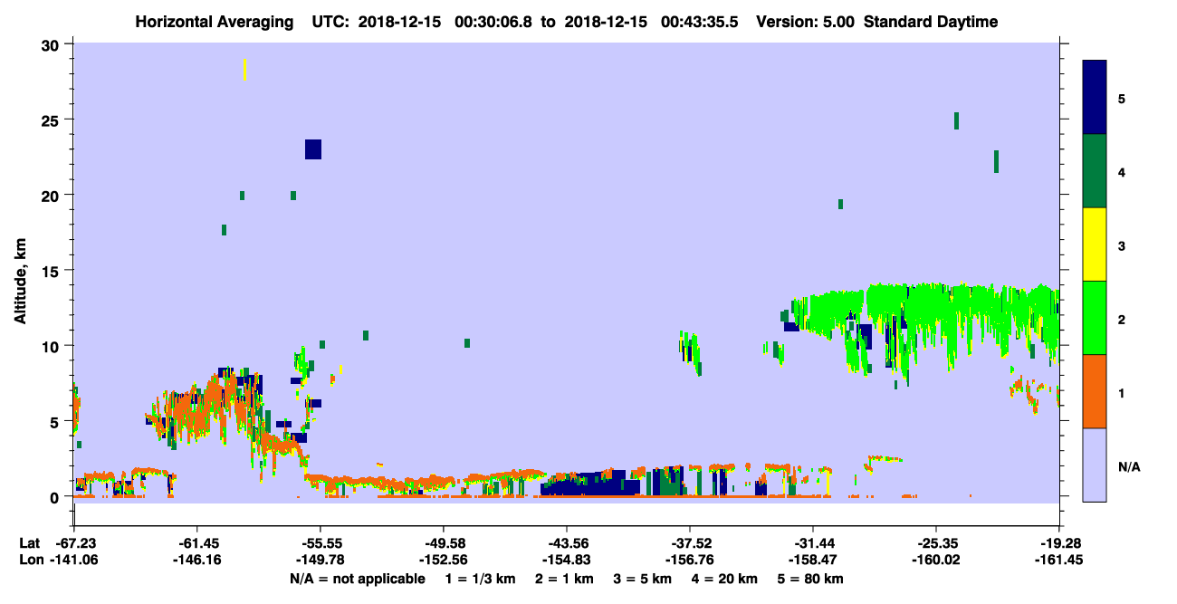
Task: Click longitude value -152.56
Action: coord(444,561)
